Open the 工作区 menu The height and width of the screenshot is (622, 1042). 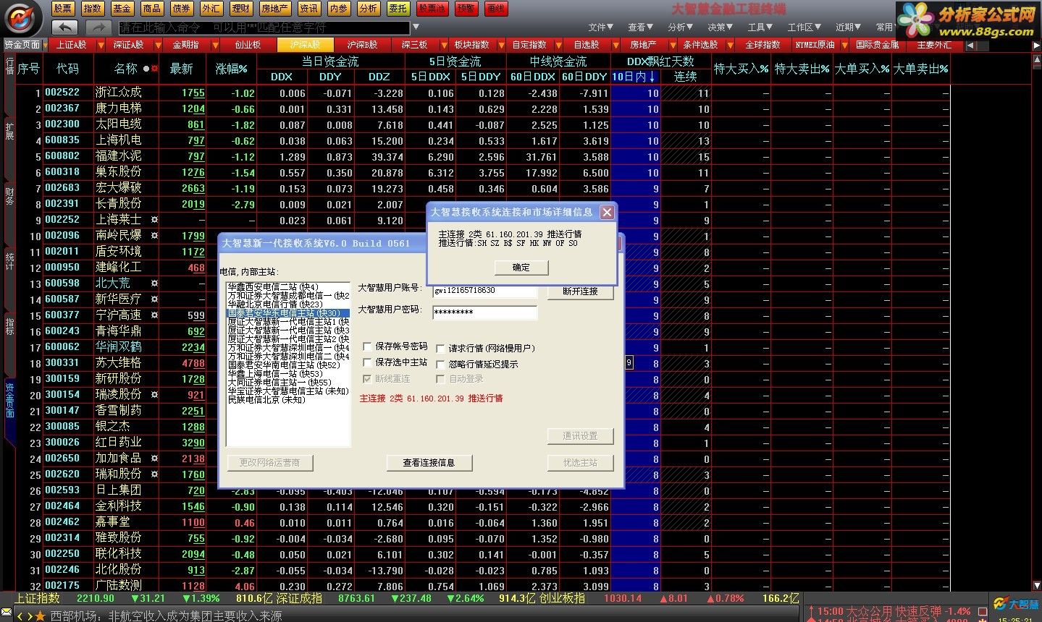click(804, 27)
